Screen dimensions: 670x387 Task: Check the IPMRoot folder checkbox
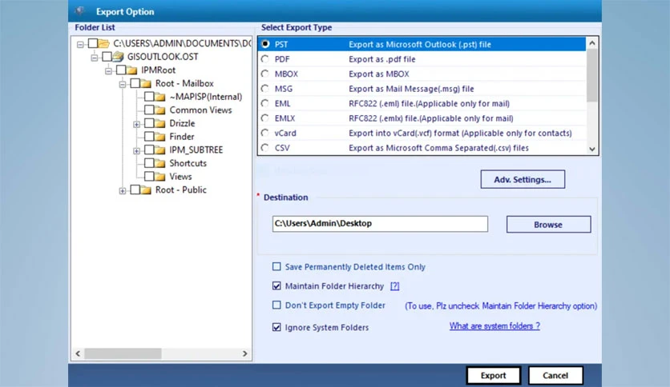pyautogui.click(x=121, y=70)
